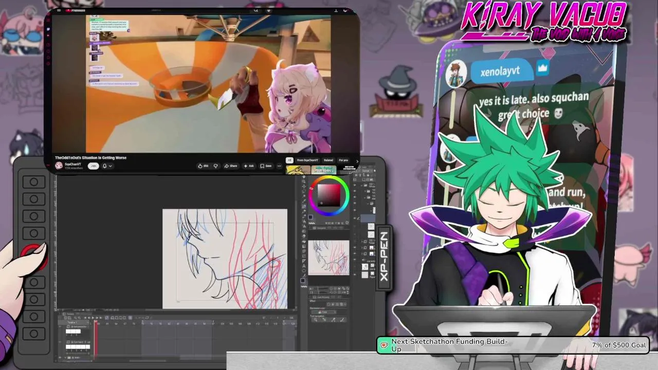Expand the bottom folder track in timeline

pos(65,358)
